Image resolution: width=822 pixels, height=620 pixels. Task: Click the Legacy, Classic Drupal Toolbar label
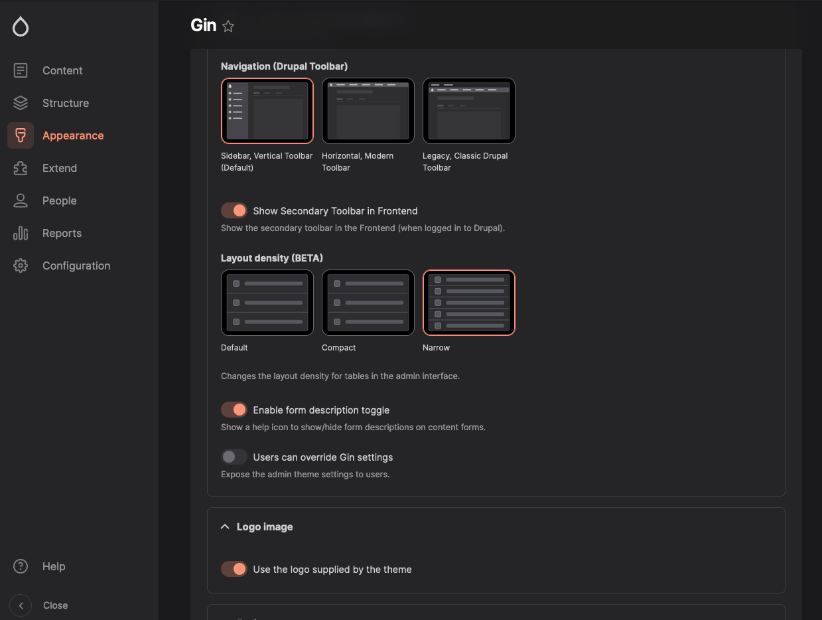coord(465,162)
